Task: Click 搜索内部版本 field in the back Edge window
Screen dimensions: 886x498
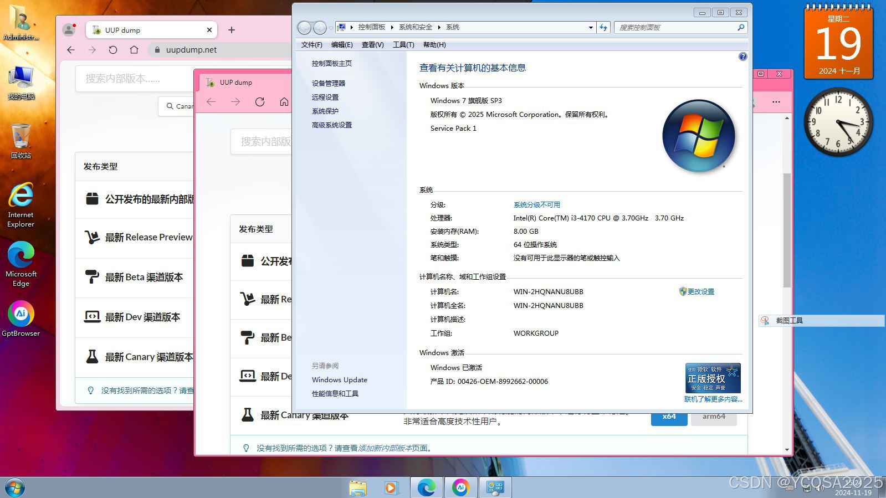Action: pos(134,79)
